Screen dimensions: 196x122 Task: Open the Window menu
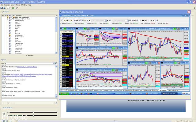(24, 5)
